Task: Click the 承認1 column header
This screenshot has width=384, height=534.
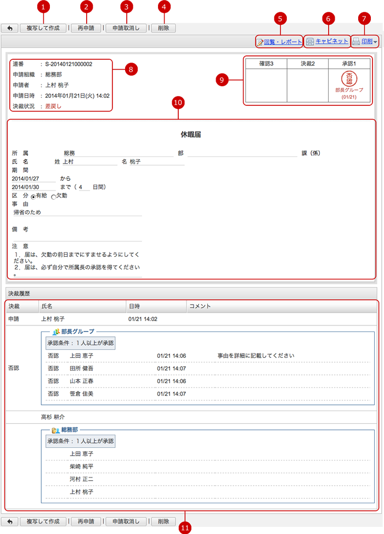Action: (349, 64)
